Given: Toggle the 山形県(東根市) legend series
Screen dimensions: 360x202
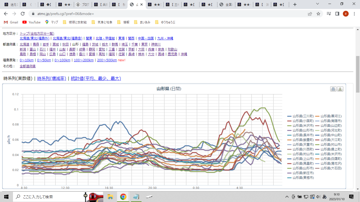Looking at the screenshot, I should point(300,178).
